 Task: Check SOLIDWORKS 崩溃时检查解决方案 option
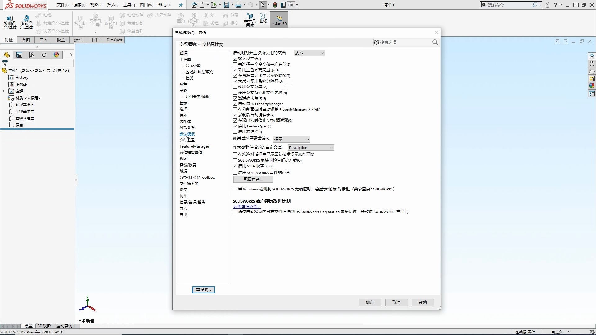point(235,160)
